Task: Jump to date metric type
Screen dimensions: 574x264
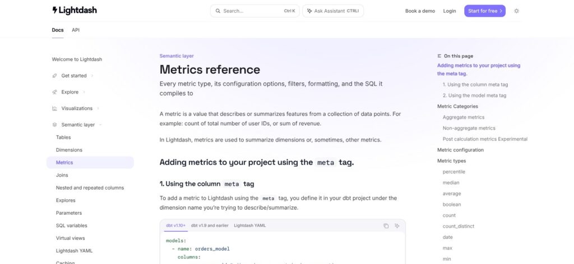Action: [448, 237]
